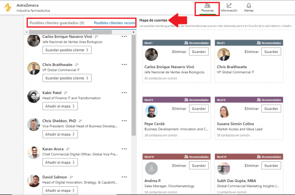Open Pepe Cerdá name on card
295x195 pixels.
coord(154,124)
